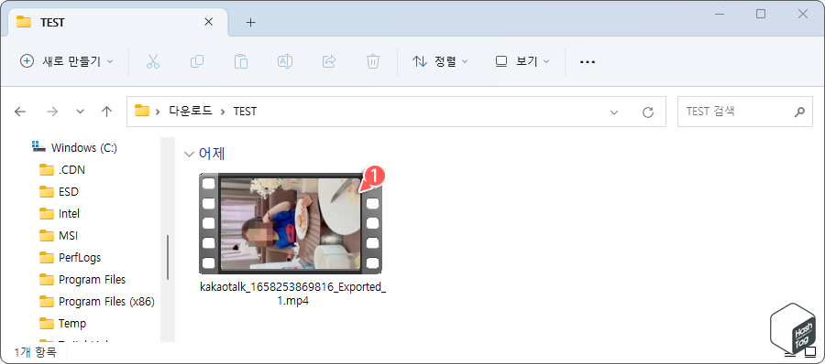Click the Share icon in toolbar
This screenshot has height=364, width=825.
click(x=329, y=61)
